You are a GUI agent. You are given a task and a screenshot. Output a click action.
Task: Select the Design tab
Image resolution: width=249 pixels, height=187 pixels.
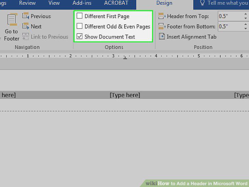165,3
